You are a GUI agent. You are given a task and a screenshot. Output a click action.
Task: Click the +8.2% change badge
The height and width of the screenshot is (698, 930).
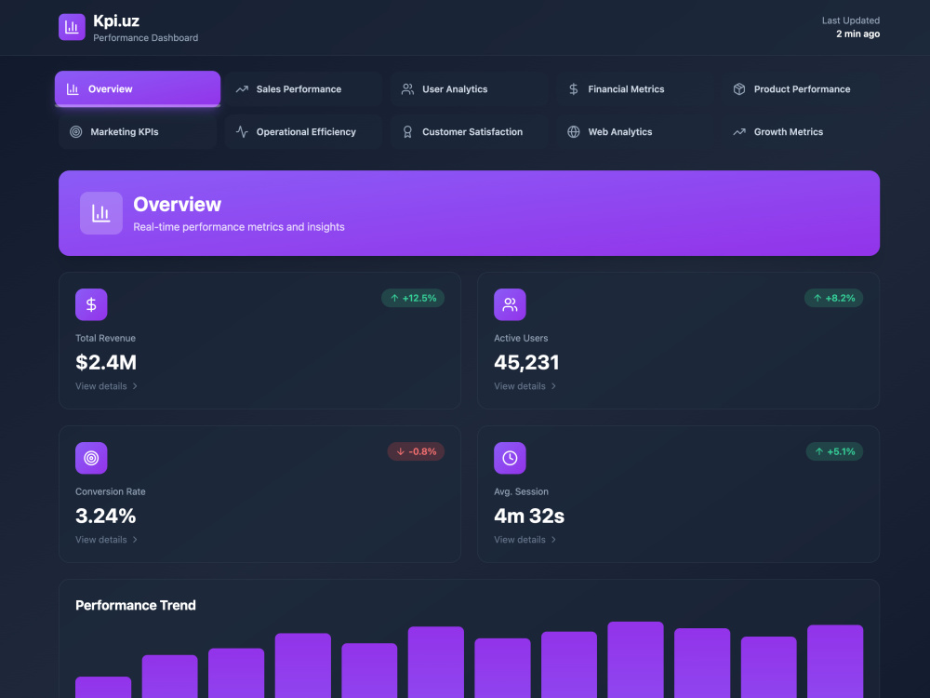click(833, 298)
